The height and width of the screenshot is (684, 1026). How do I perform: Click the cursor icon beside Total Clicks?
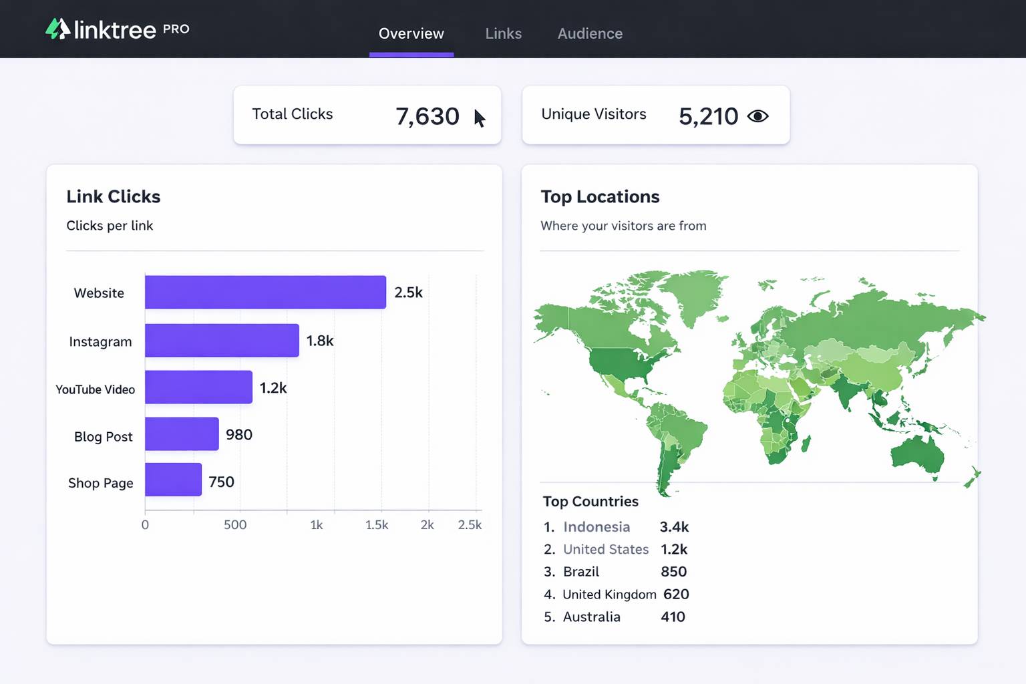tap(479, 118)
